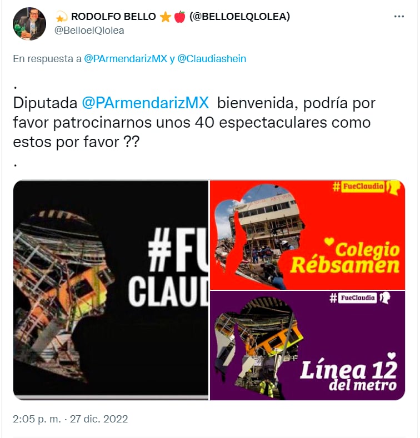Click Rodolfo Bello's profile avatar
Image resolution: width=420 pixels, height=438 pixels.
[x=29, y=24]
